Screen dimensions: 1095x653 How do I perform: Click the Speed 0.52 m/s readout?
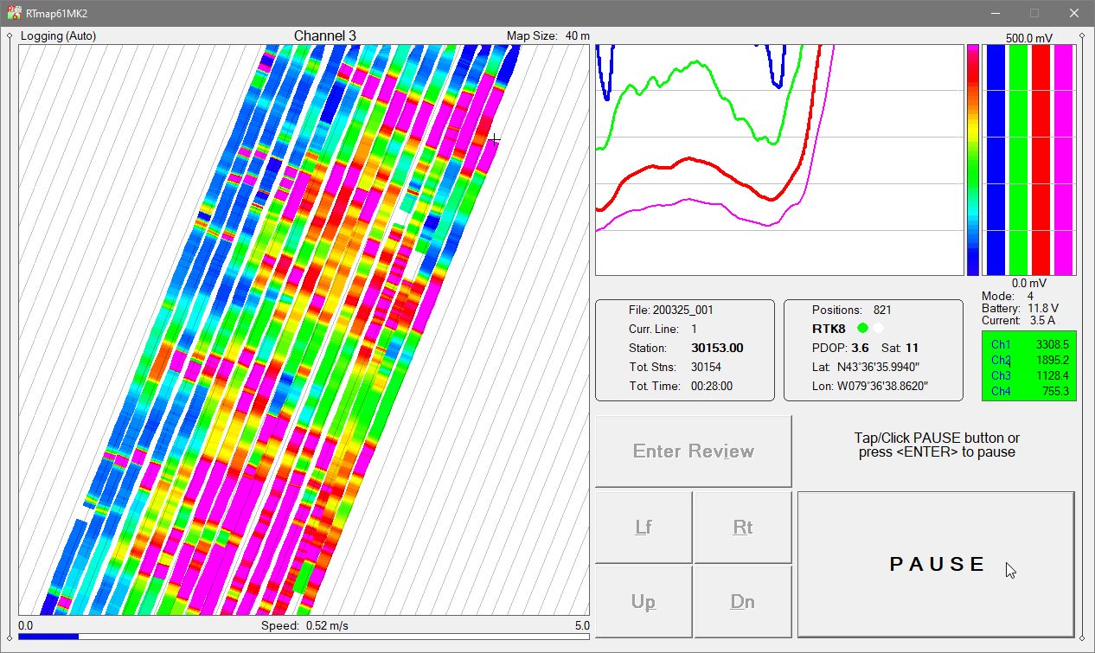pos(305,625)
